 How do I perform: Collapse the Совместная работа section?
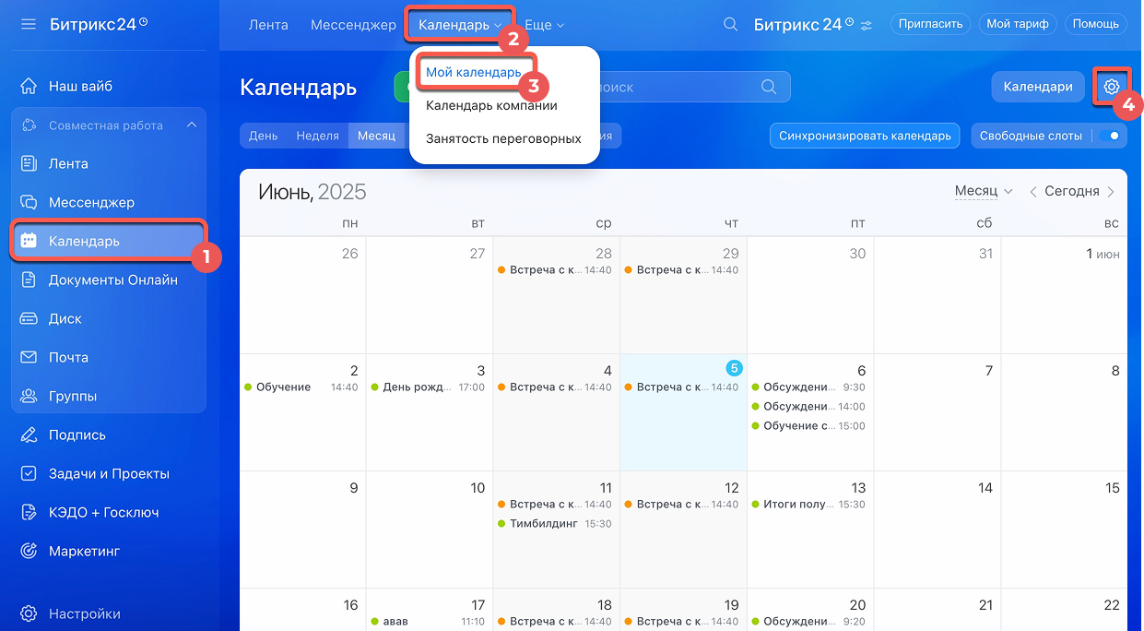click(192, 125)
